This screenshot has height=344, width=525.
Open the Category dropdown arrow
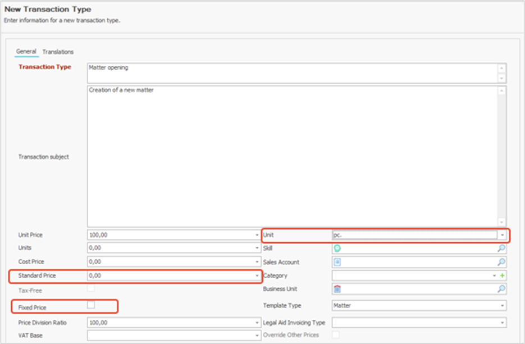point(494,276)
